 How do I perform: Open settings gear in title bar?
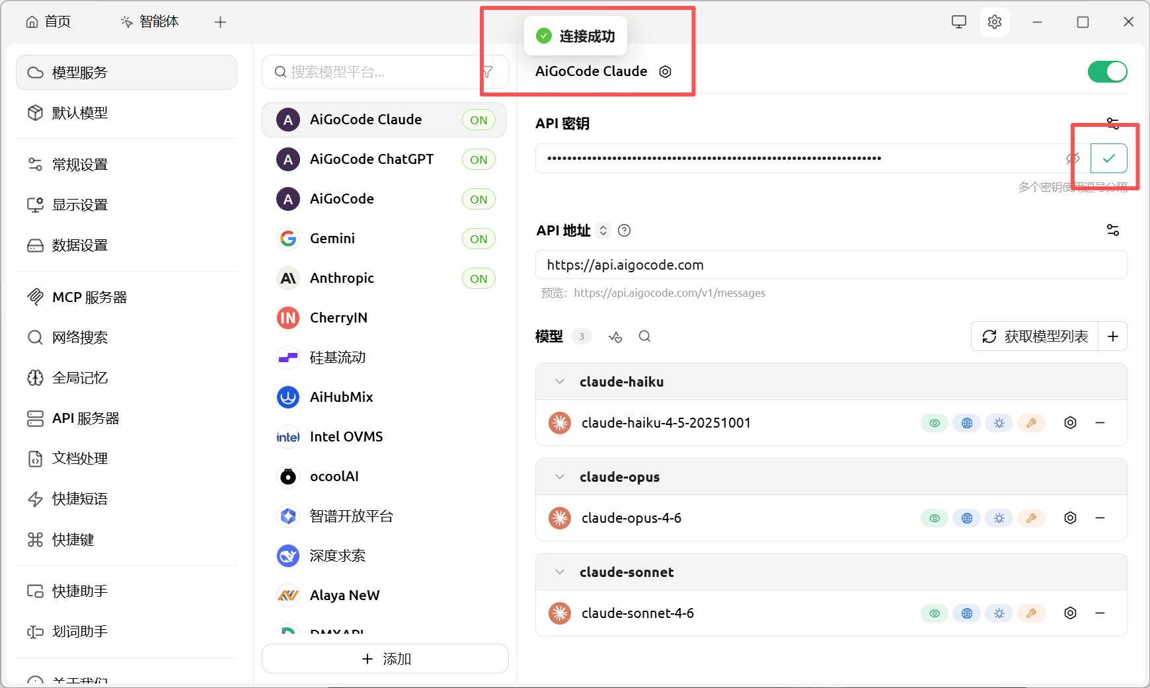pyautogui.click(x=995, y=22)
